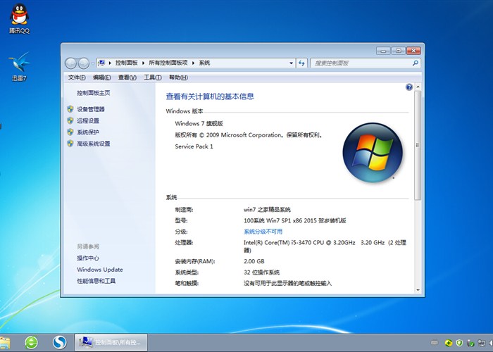Screen dimensions: 493x352
Task: Open the Xunlei 7 desktop icon
Action: point(19,65)
